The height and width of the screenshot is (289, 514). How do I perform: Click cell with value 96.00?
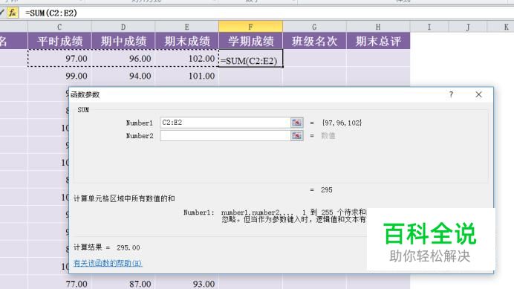[123, 59]
